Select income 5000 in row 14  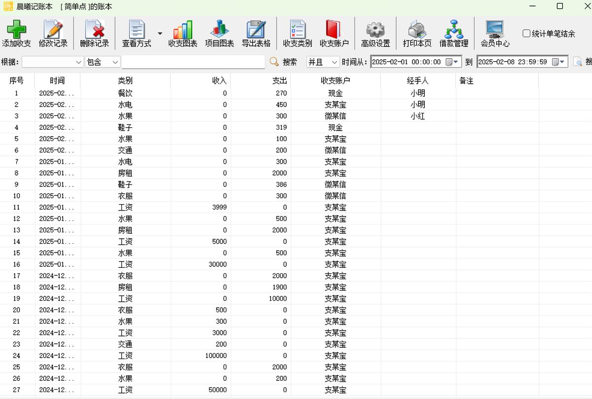(x=220, y=241)
